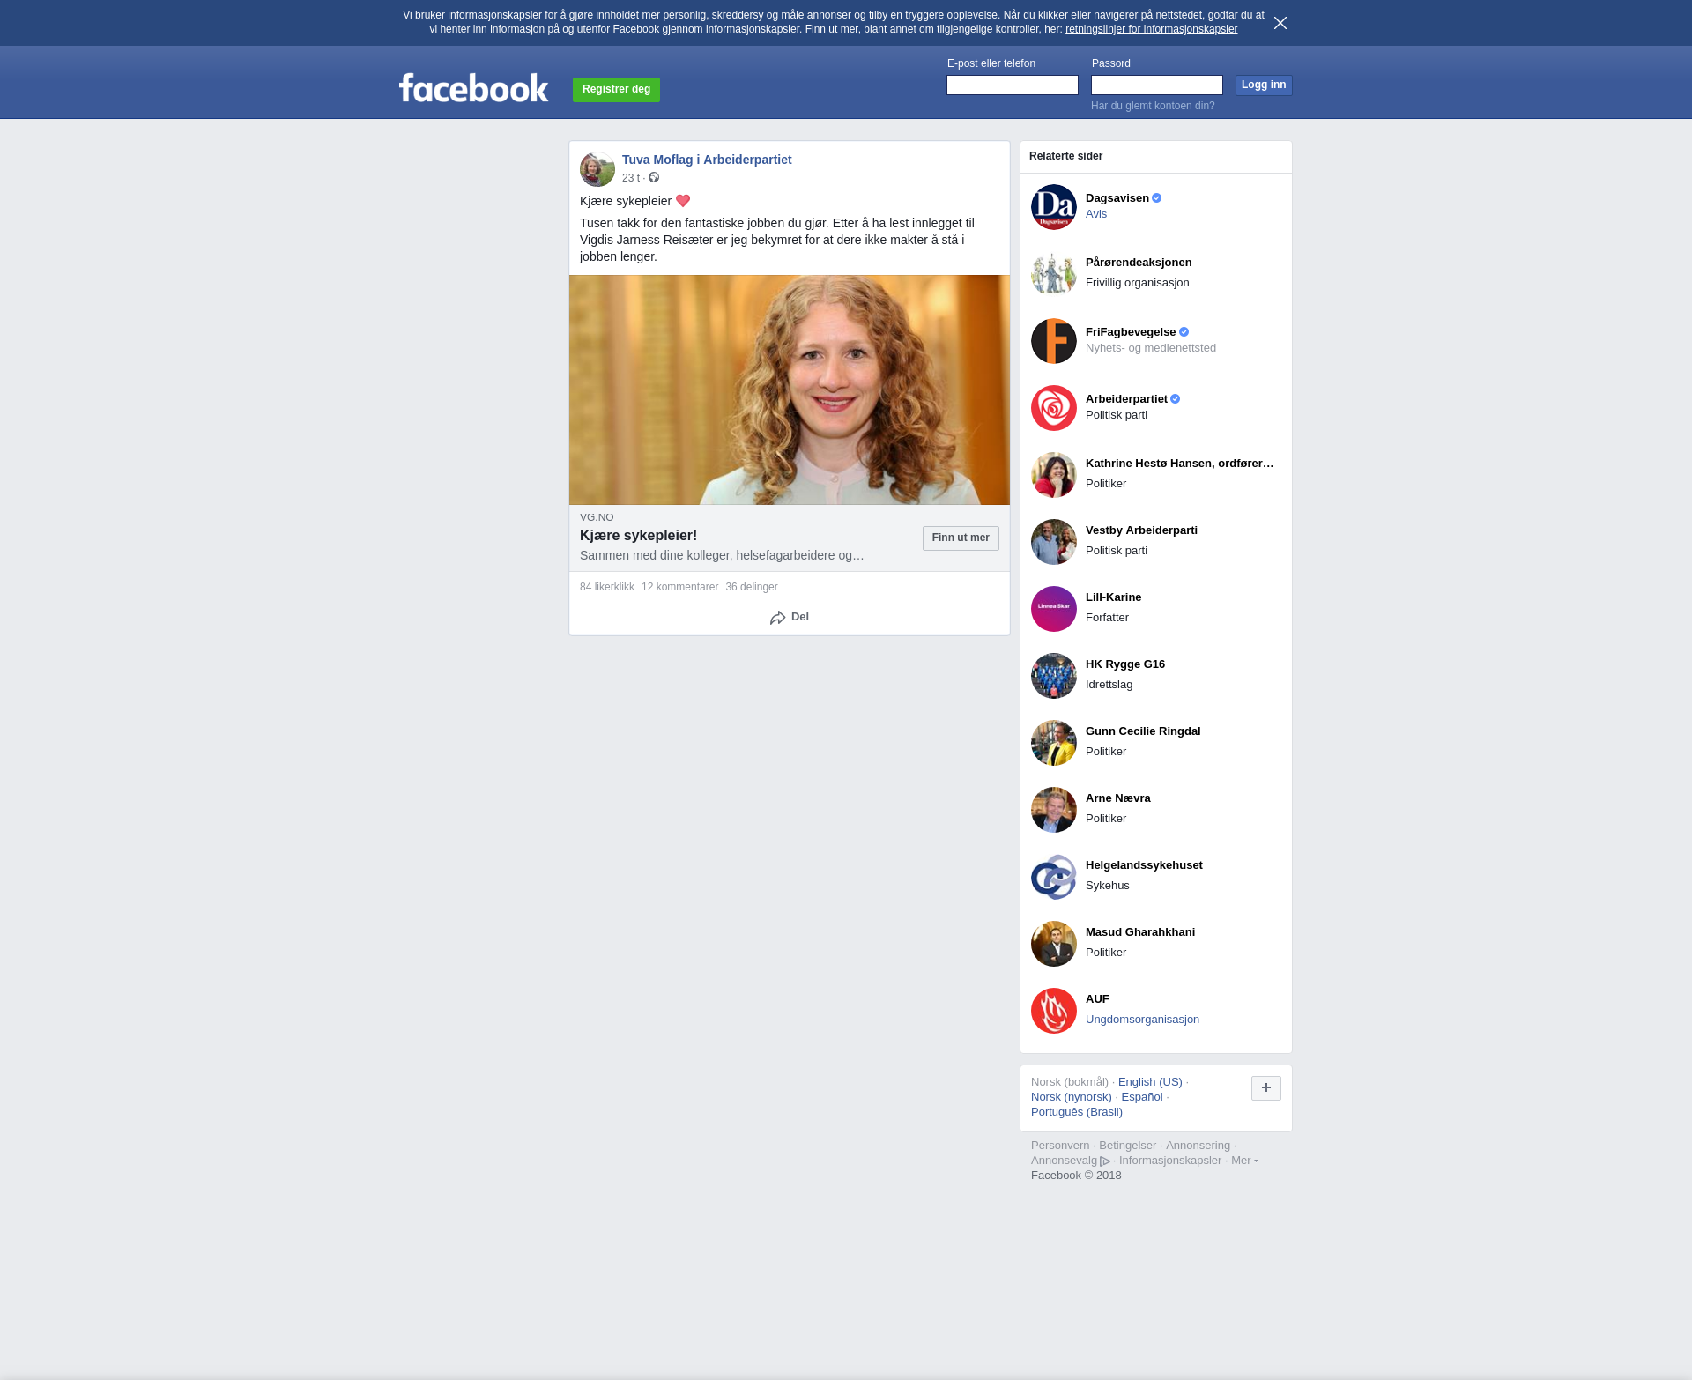The height and width of the screenshot is (1380, 1692).
Task: Open the 36 delinger link
Action: 752,587
